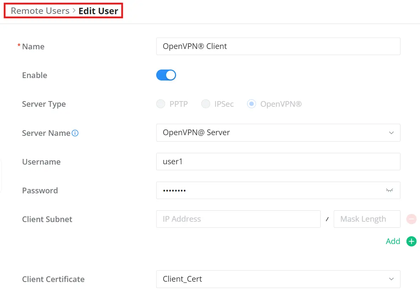Go back to Remote Users breadcrumb
Viewport: 420px width, 293px height.
tap(40, 11)
